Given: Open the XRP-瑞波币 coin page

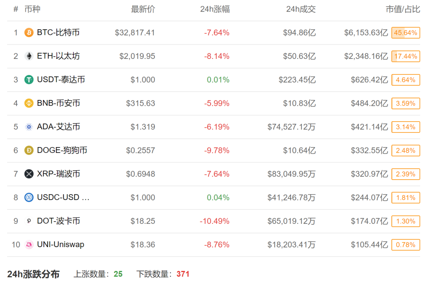Looking at the screenshot, I should tap(58, 173).
